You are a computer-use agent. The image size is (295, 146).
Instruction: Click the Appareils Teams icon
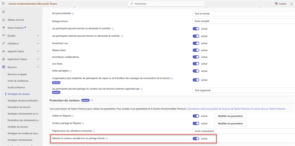[4, 51]
